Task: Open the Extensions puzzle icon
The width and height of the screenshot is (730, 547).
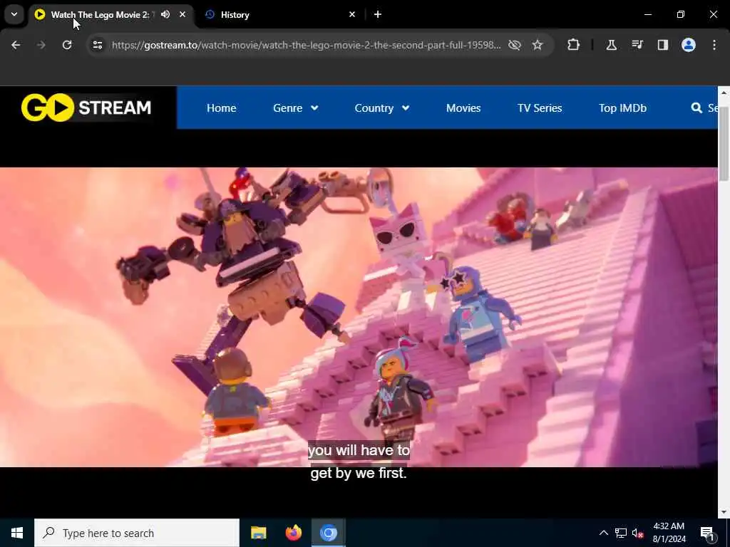Action: pos(574,45)
